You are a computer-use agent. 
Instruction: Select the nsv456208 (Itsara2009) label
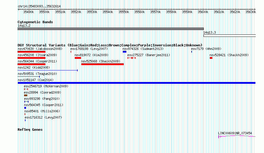37,55
